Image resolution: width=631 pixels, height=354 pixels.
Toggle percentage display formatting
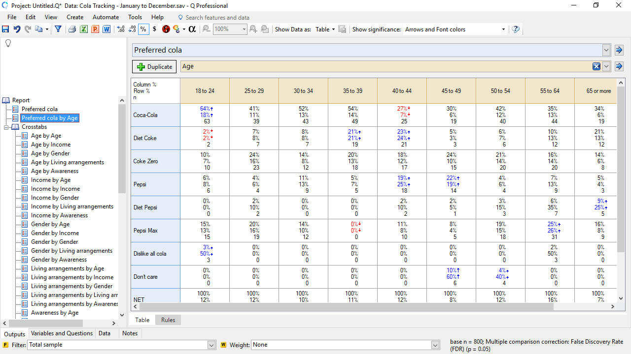tap(143, 29)
